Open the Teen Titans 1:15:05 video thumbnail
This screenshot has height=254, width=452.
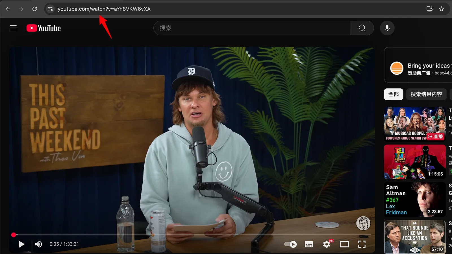[x=415, y=162]
